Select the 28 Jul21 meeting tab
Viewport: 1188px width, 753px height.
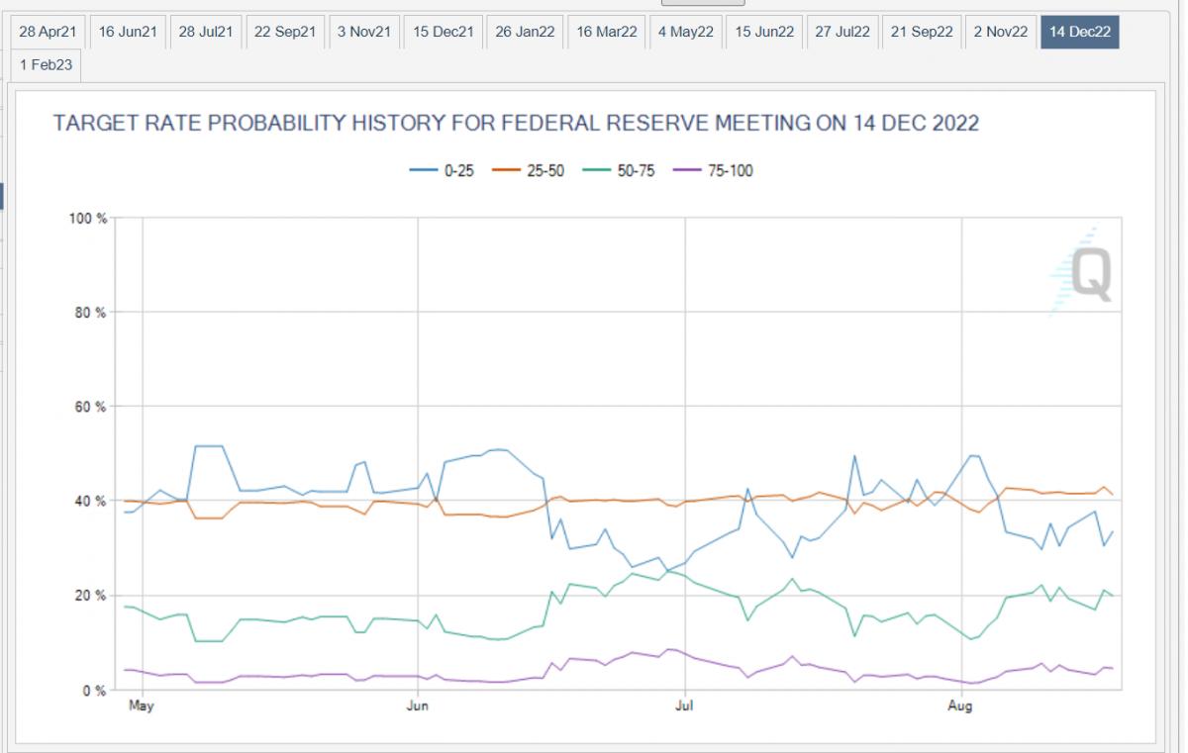[205, 32]
